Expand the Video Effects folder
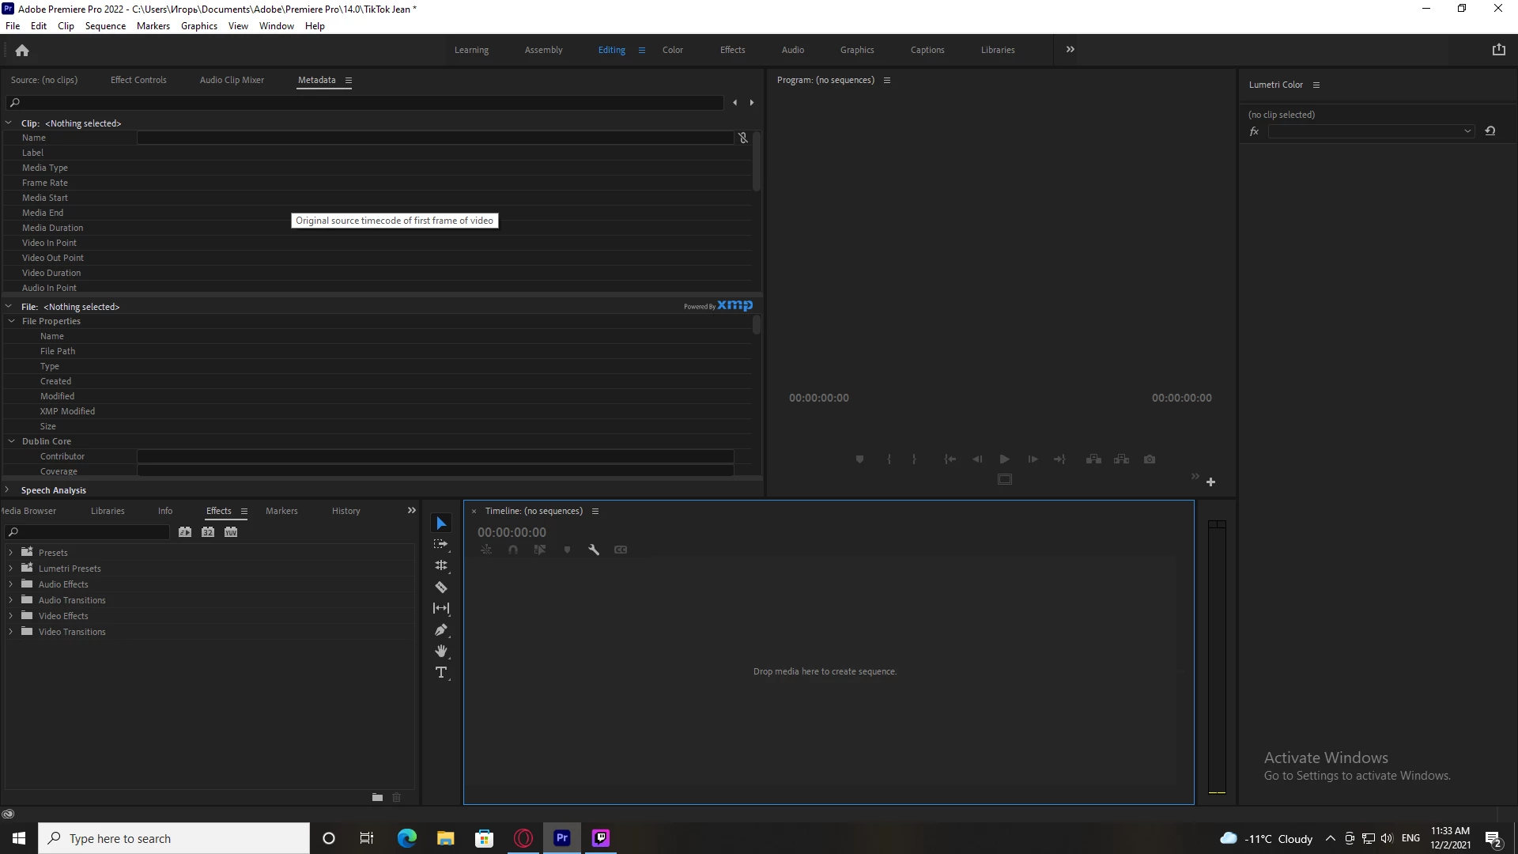The height and width of the screenshot is (854, 1518). pos(11,616)
